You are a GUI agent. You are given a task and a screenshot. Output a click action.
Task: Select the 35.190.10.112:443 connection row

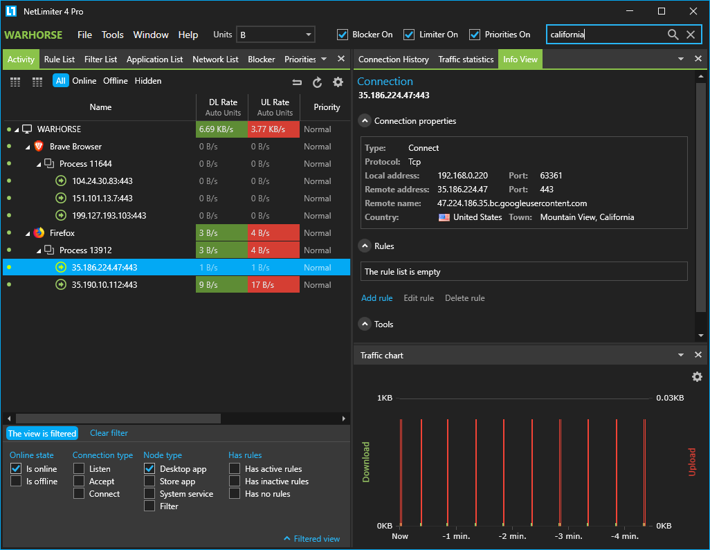pyautogui.click(x=104, y=285)
